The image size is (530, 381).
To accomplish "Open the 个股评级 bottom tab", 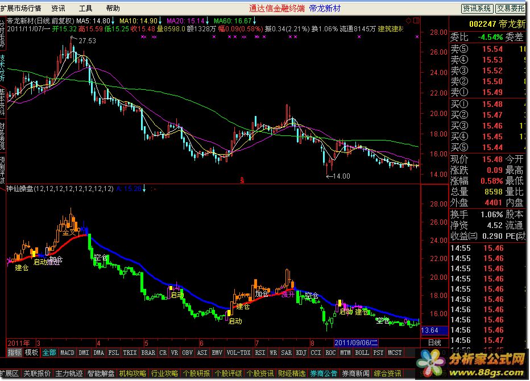I will point(229,374).
